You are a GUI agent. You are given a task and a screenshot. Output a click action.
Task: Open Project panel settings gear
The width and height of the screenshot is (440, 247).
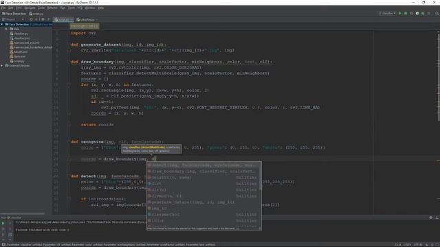43,20
